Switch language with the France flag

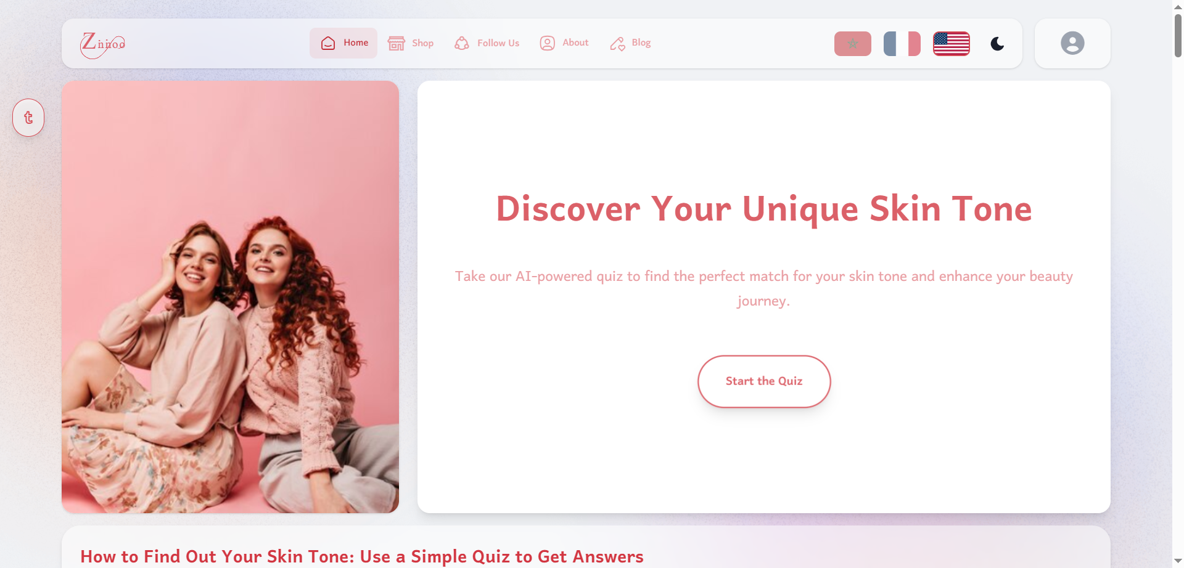coord(902,44)
